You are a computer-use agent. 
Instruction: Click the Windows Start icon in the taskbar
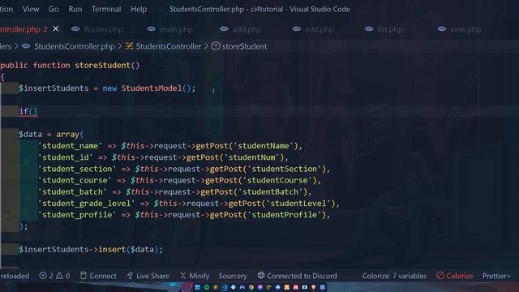click(x=198, y=287)
